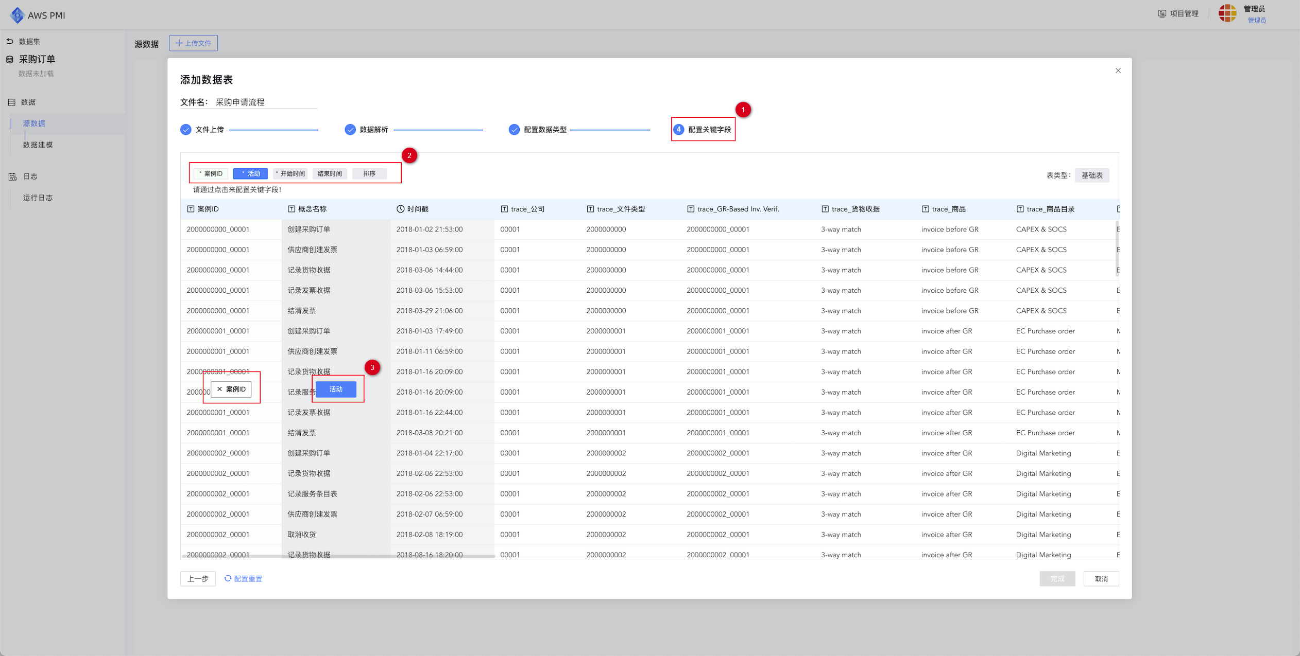The height and width of the screenshot is (656, 1300).
Task: Click the text type icon of 案例ID column
Action: 191,209
